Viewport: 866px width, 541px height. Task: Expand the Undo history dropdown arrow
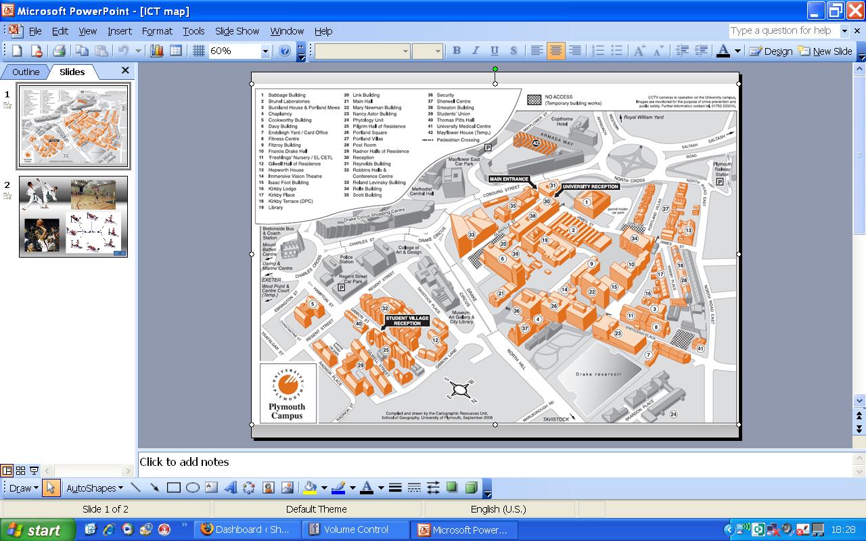(138, 51)
